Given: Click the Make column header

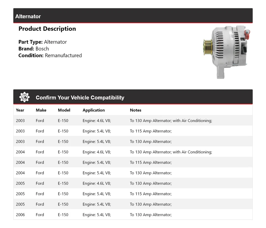Looking at the screenshot, I should point(41,110).
